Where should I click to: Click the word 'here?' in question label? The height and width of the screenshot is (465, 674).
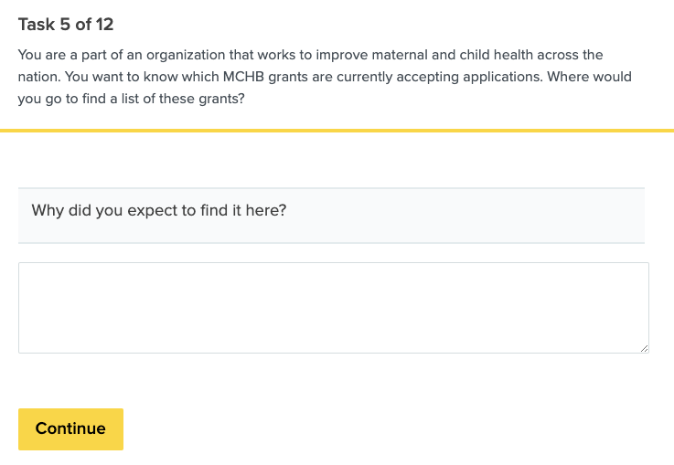coord(266,210)
